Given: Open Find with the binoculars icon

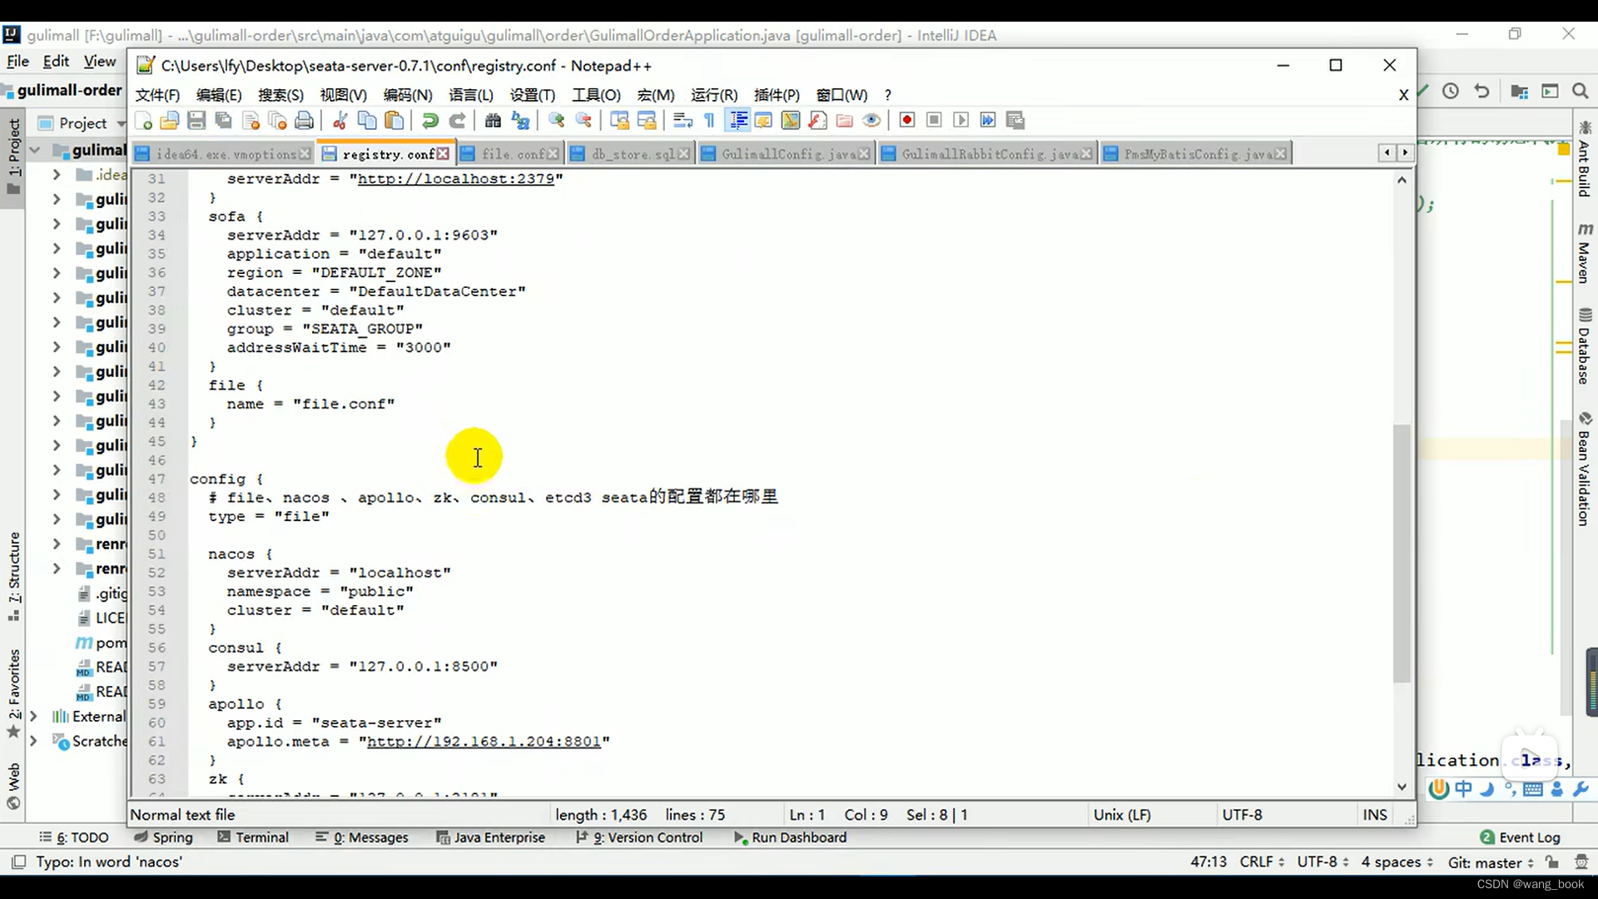Looking at the screenshot, I should (x=493, y=121).
